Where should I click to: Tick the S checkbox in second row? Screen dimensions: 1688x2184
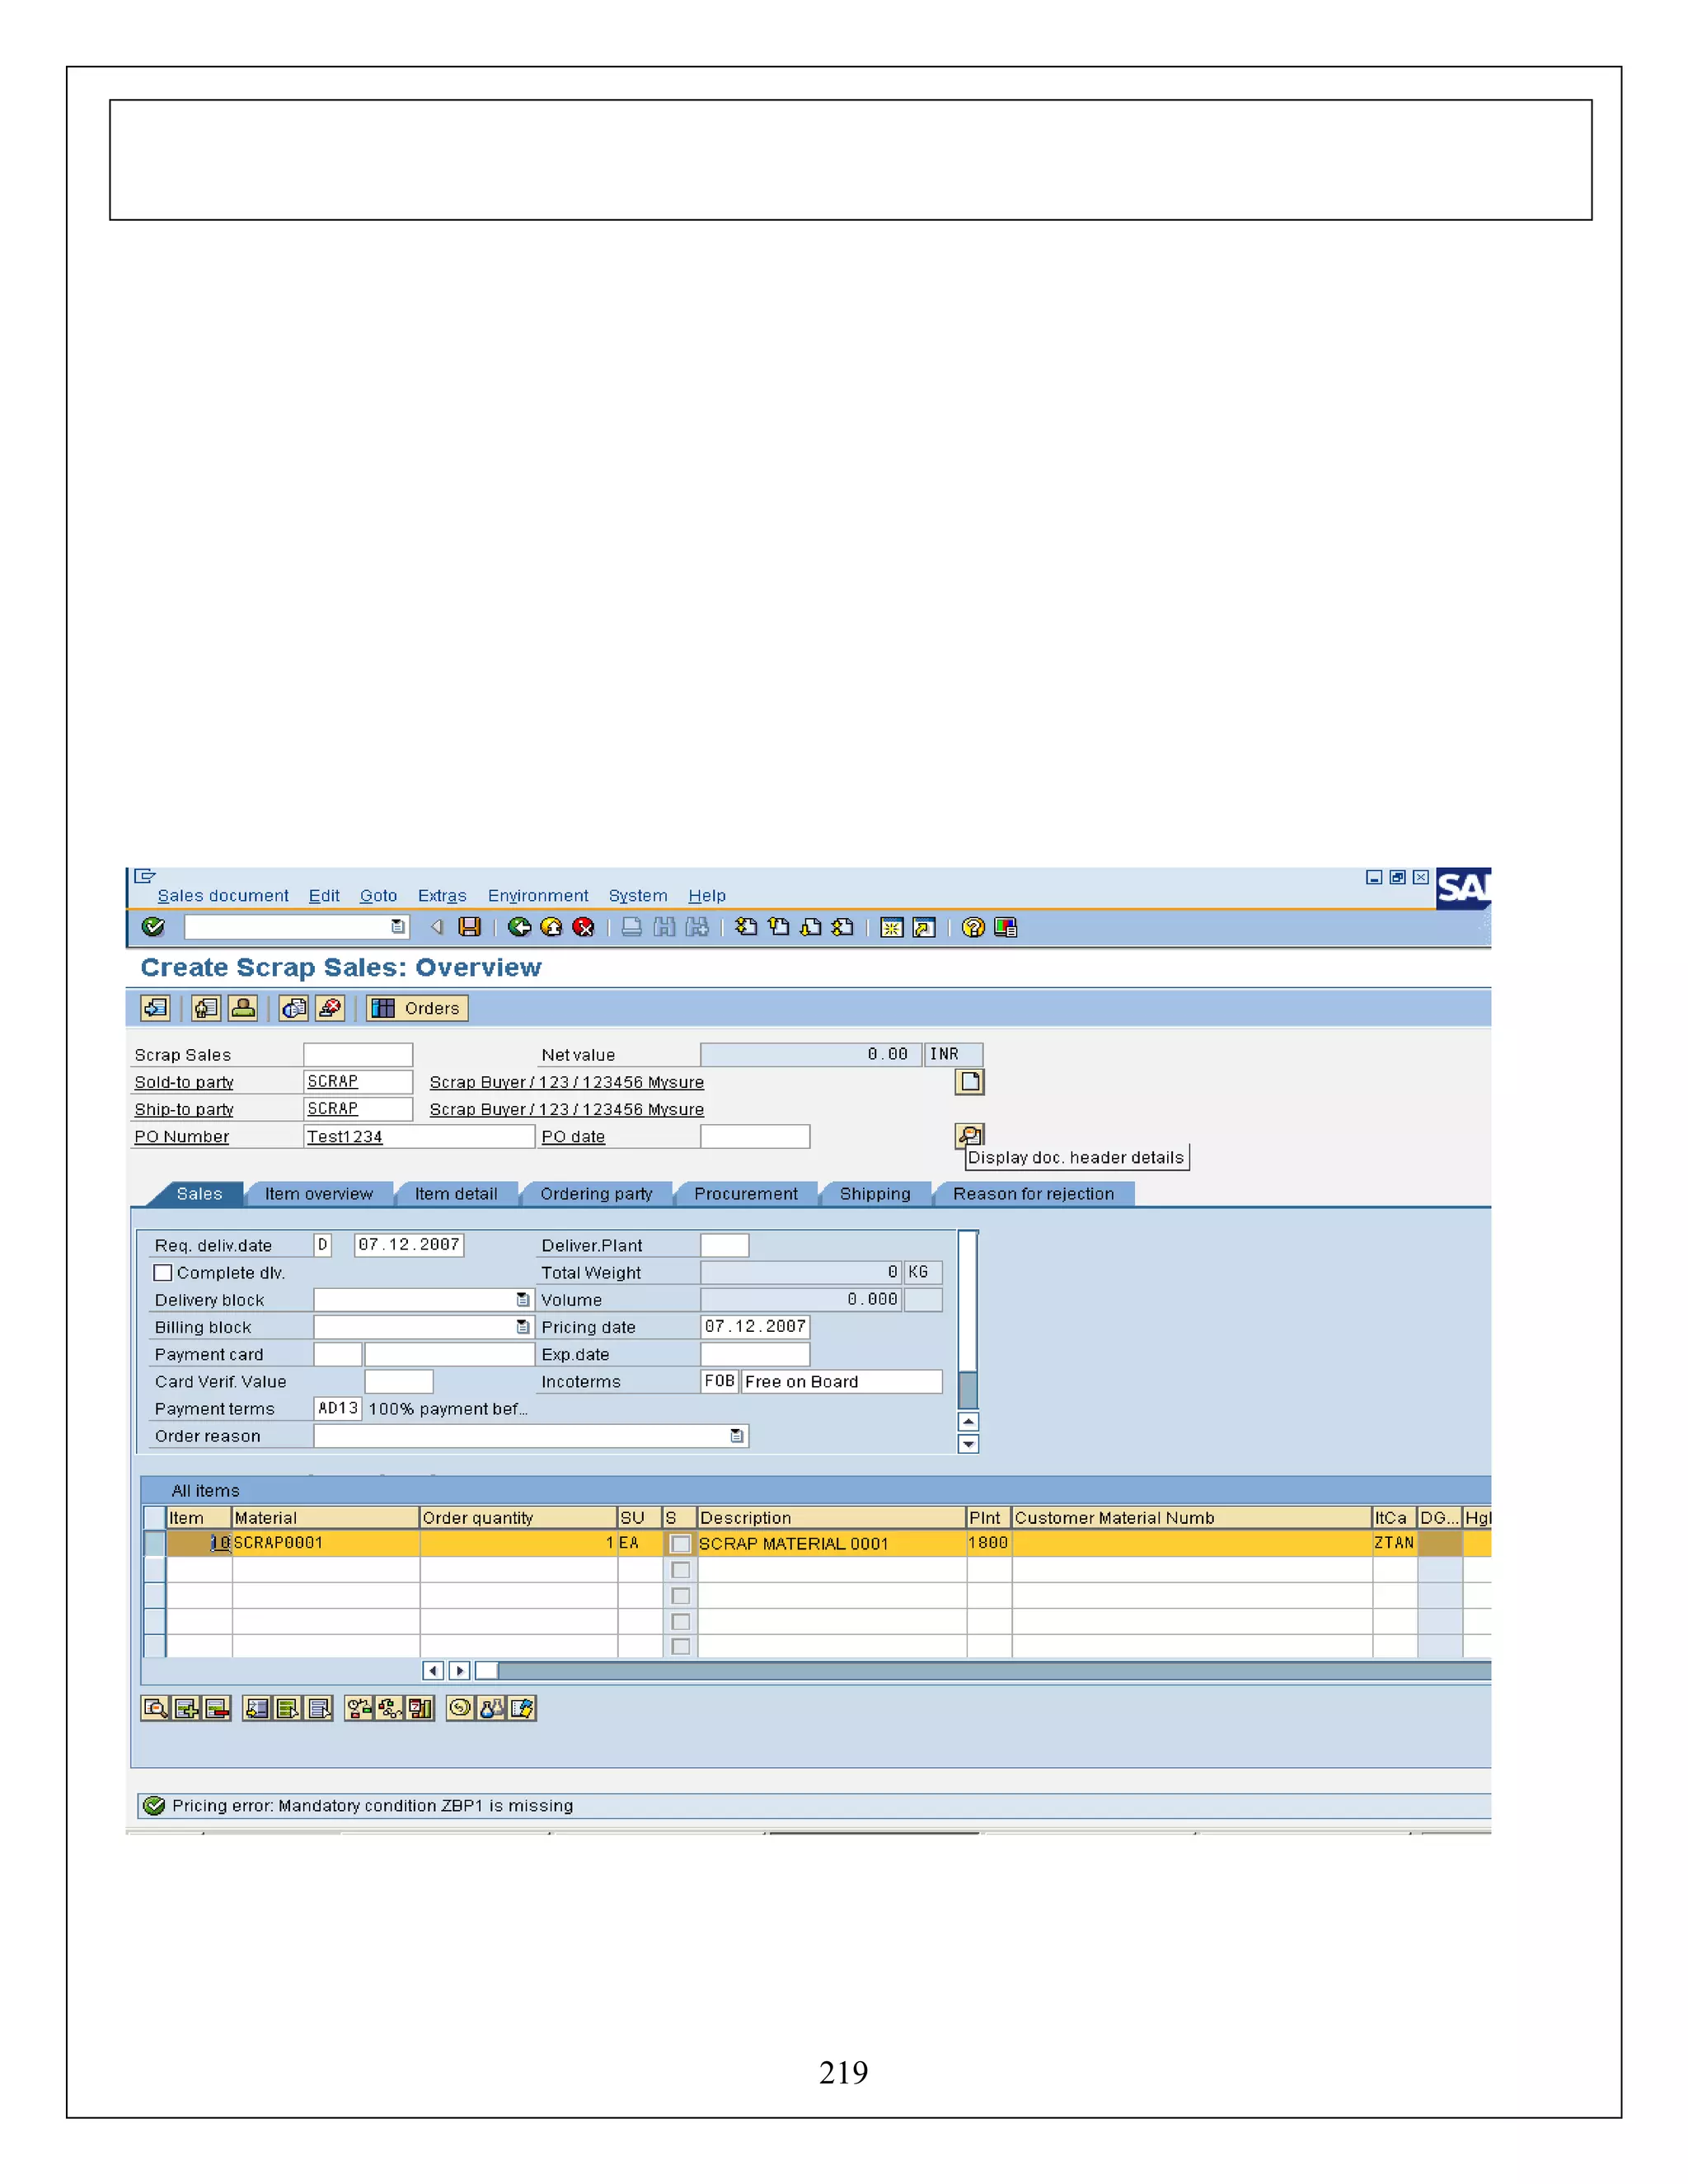click(x=680, y=1570)
